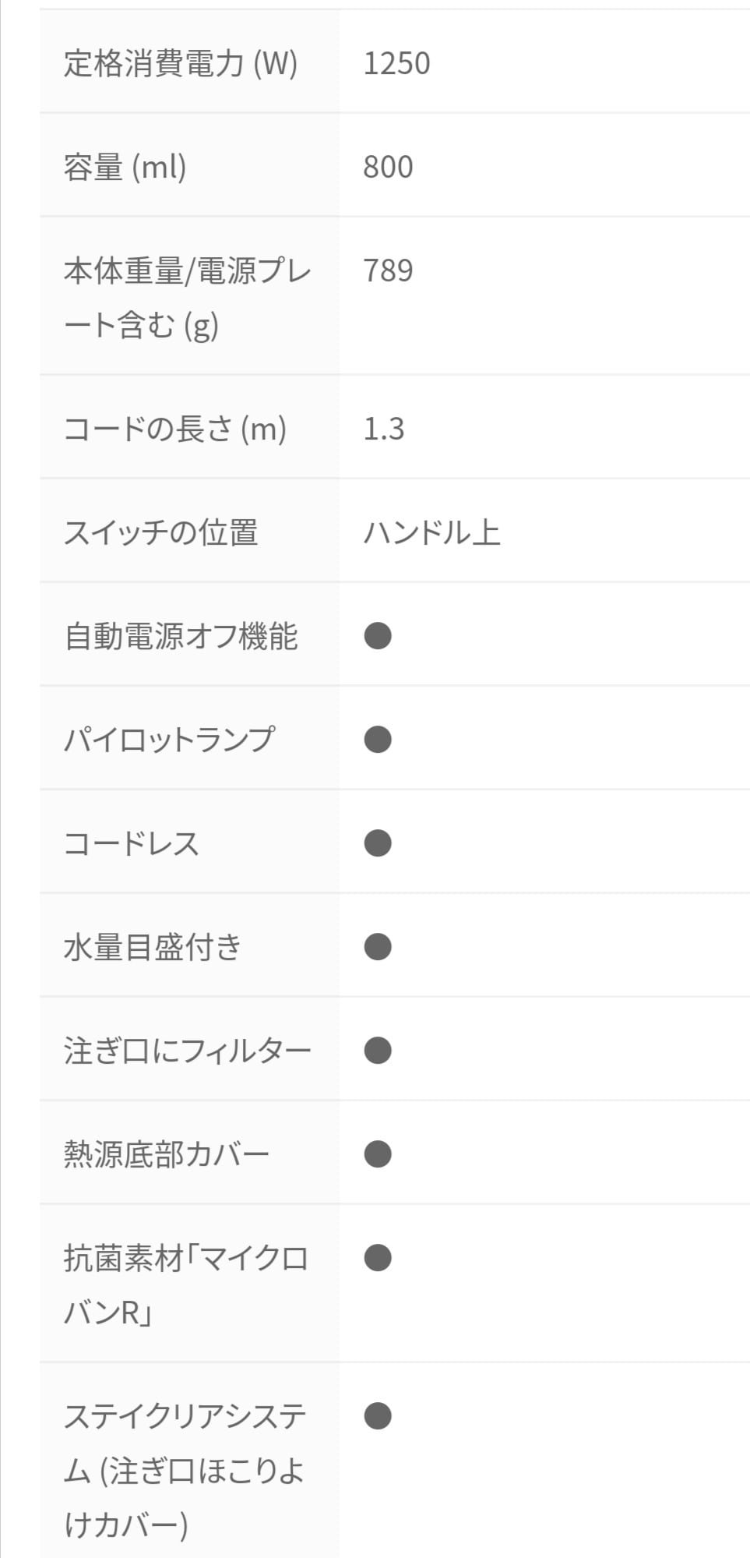Click the 1250 wattage value
Screen dimensions: 750x1558
click(396, 63)
